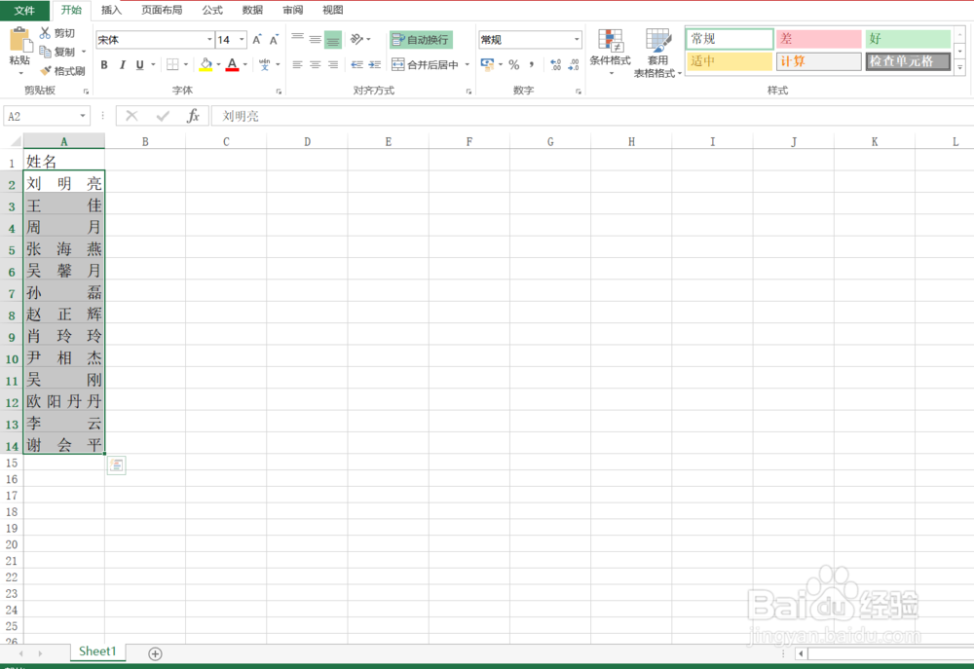Click the Comma Style icon
Image resolution: width=974 pixels, height=669 pixels.
pos(532,64)
